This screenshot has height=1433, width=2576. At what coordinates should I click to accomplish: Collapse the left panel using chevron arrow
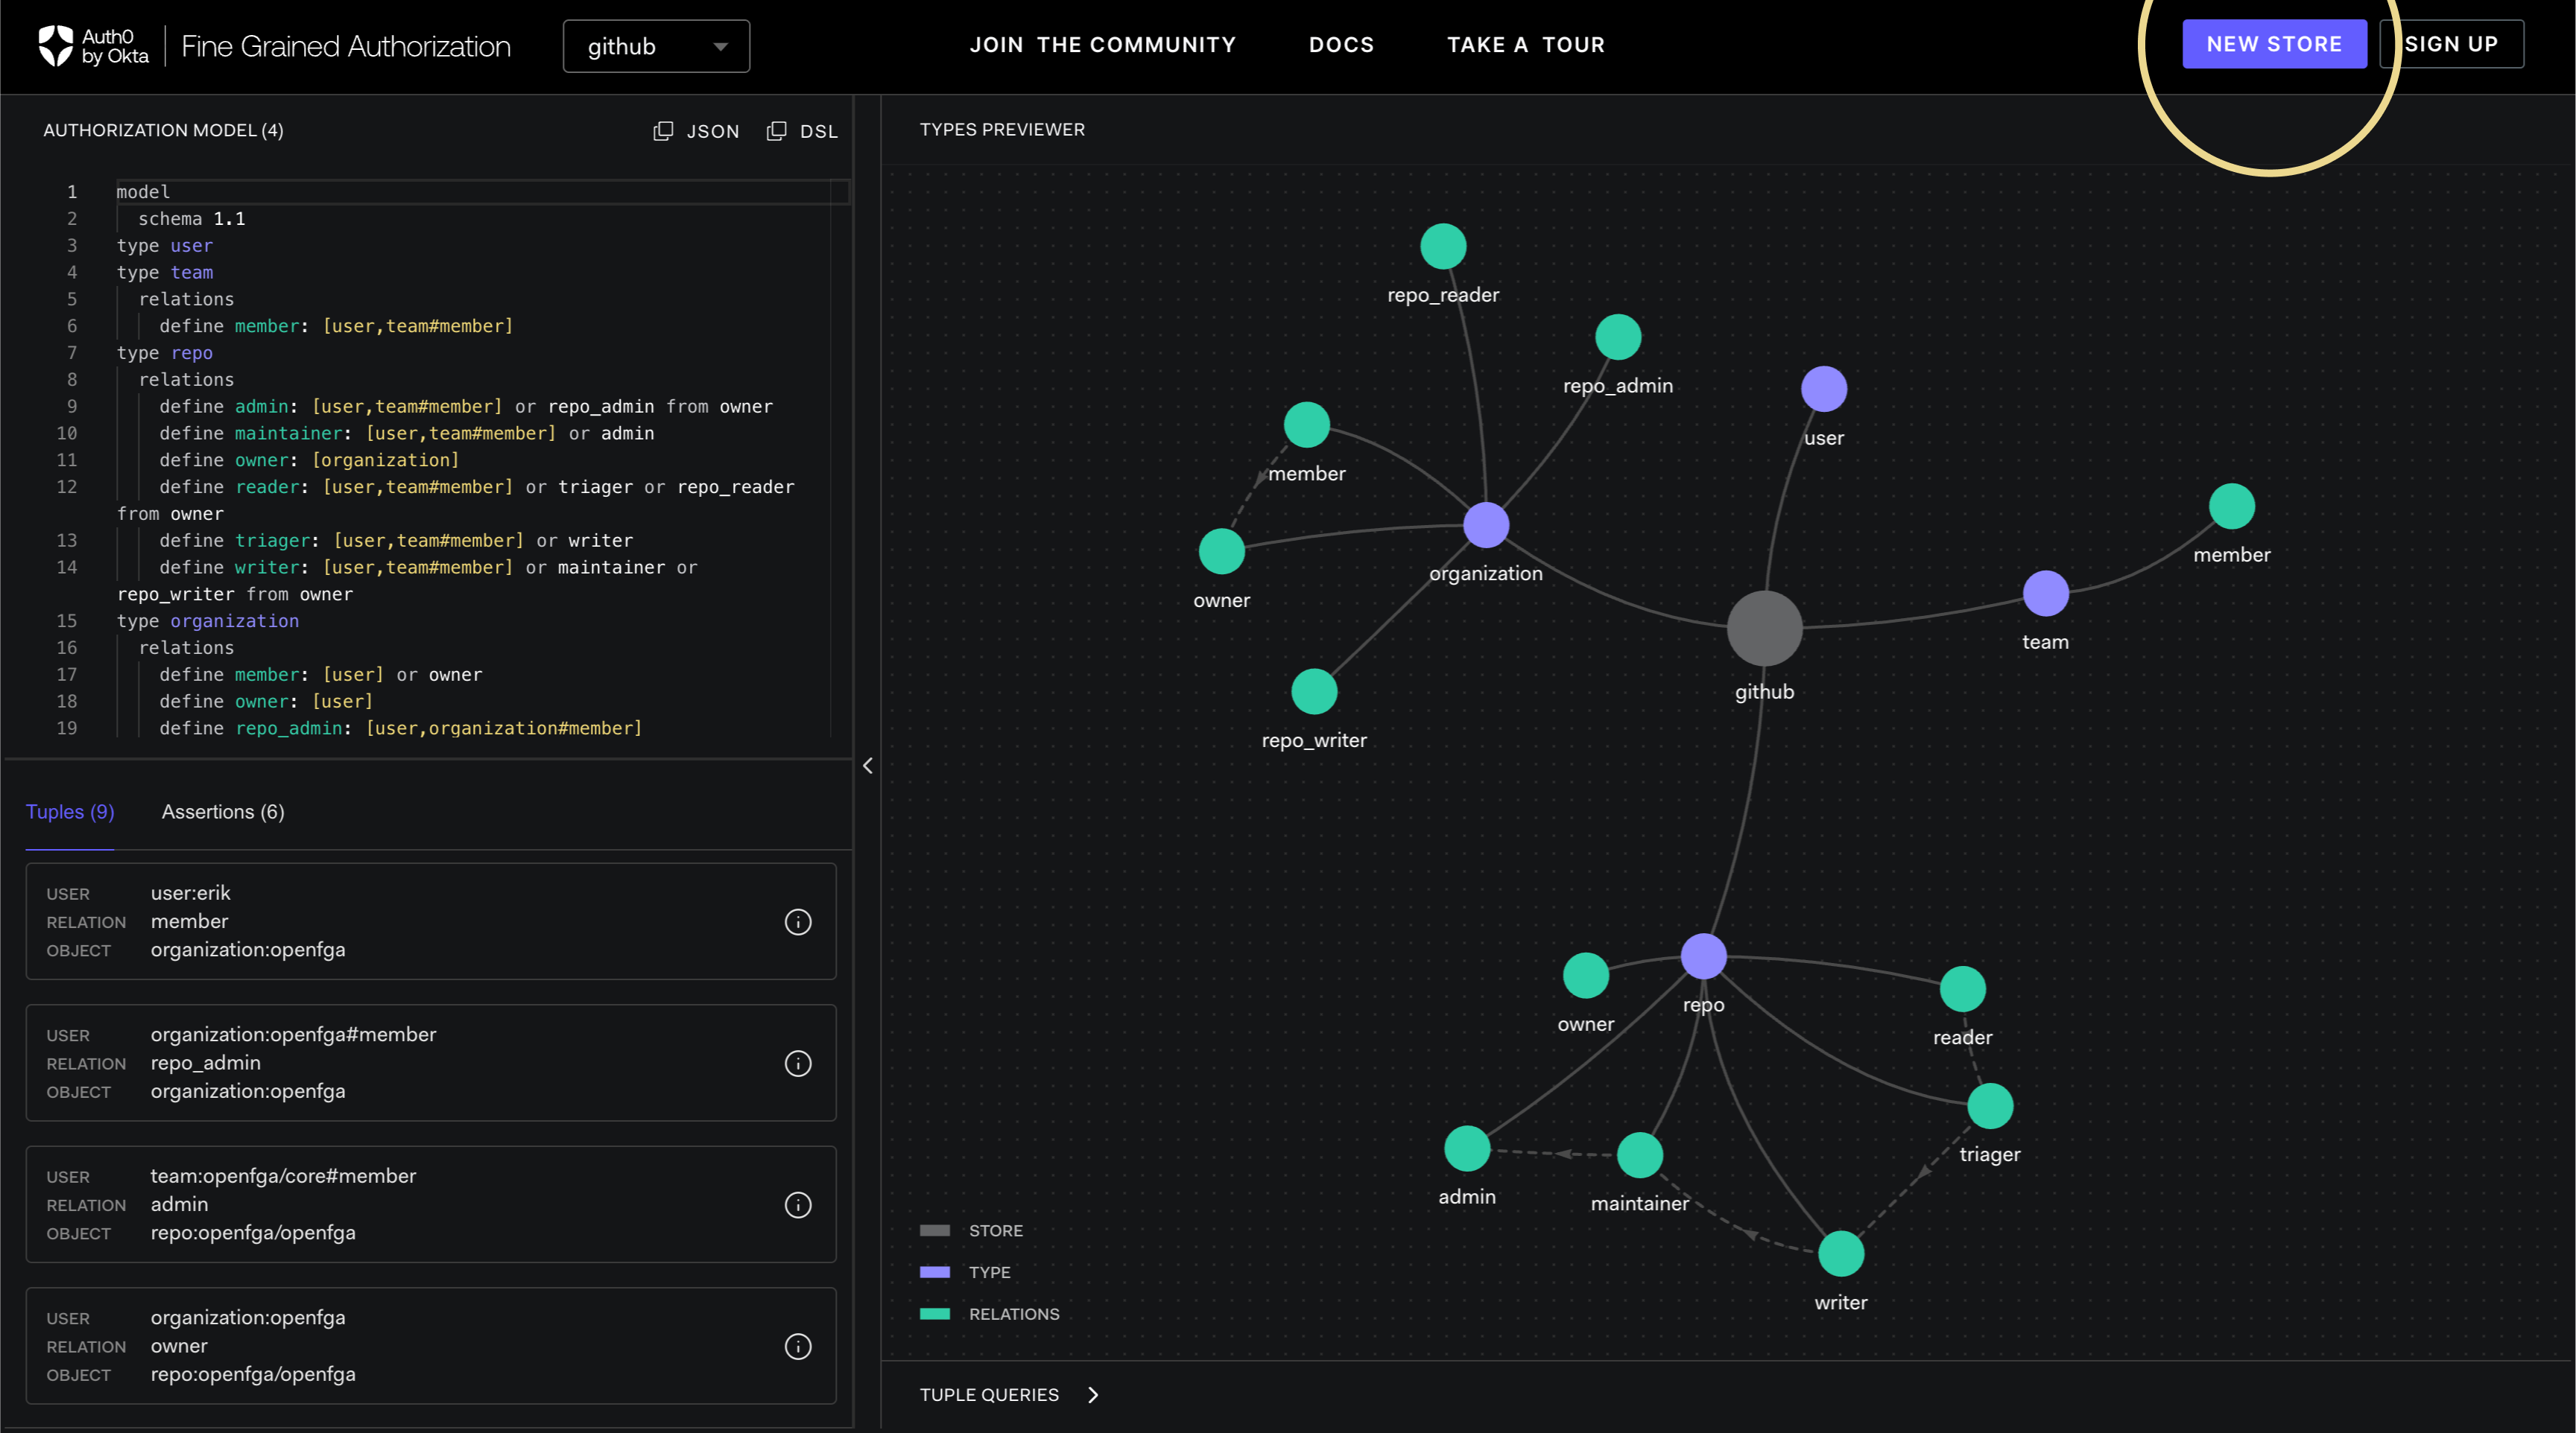pyautogui.click(x=868, y=766)
